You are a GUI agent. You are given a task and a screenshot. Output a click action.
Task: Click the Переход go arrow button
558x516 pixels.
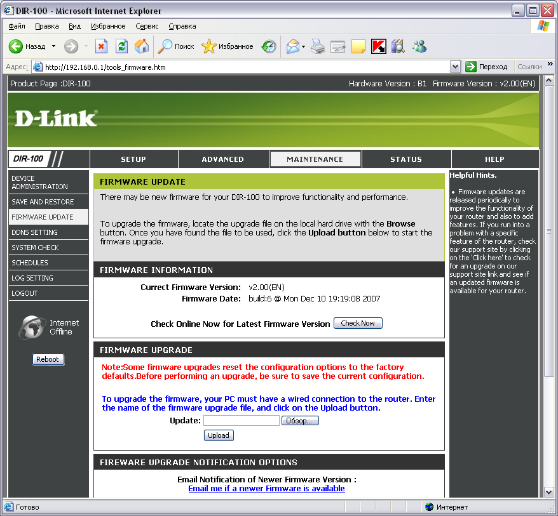pos(471,67)
